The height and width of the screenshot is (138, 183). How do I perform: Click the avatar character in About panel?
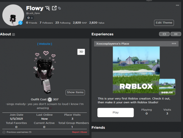click(45, 72)
